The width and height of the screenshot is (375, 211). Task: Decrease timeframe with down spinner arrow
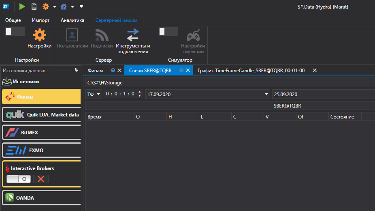(x=140, y=96)
